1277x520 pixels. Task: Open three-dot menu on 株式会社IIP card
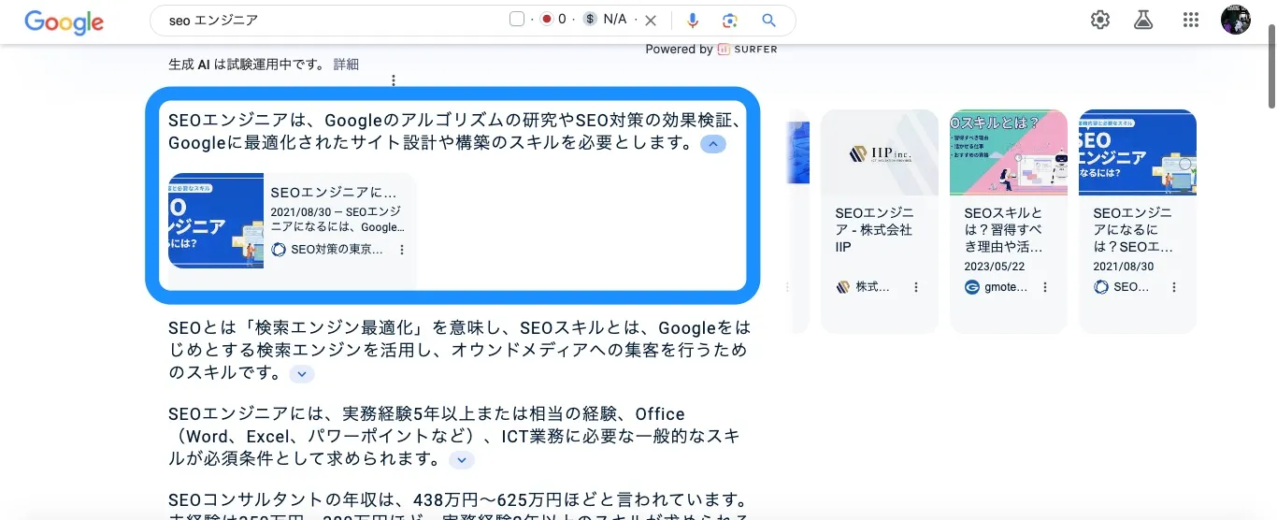[x=916, y=287]
